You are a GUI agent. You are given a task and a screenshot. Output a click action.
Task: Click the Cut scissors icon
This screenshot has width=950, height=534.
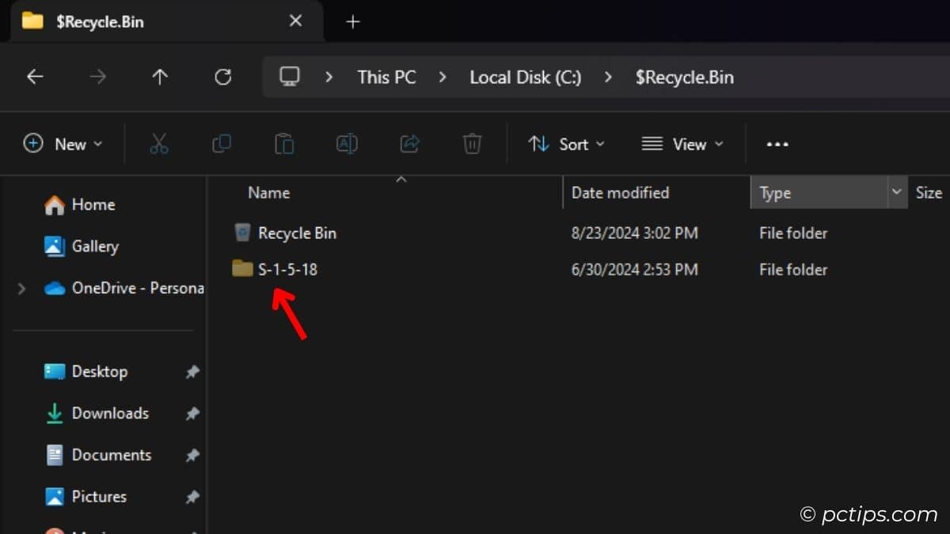[159, 144]
